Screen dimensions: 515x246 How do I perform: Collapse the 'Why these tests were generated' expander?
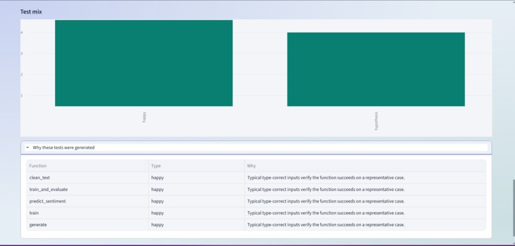pyautogui.click(x=256, y=148)
